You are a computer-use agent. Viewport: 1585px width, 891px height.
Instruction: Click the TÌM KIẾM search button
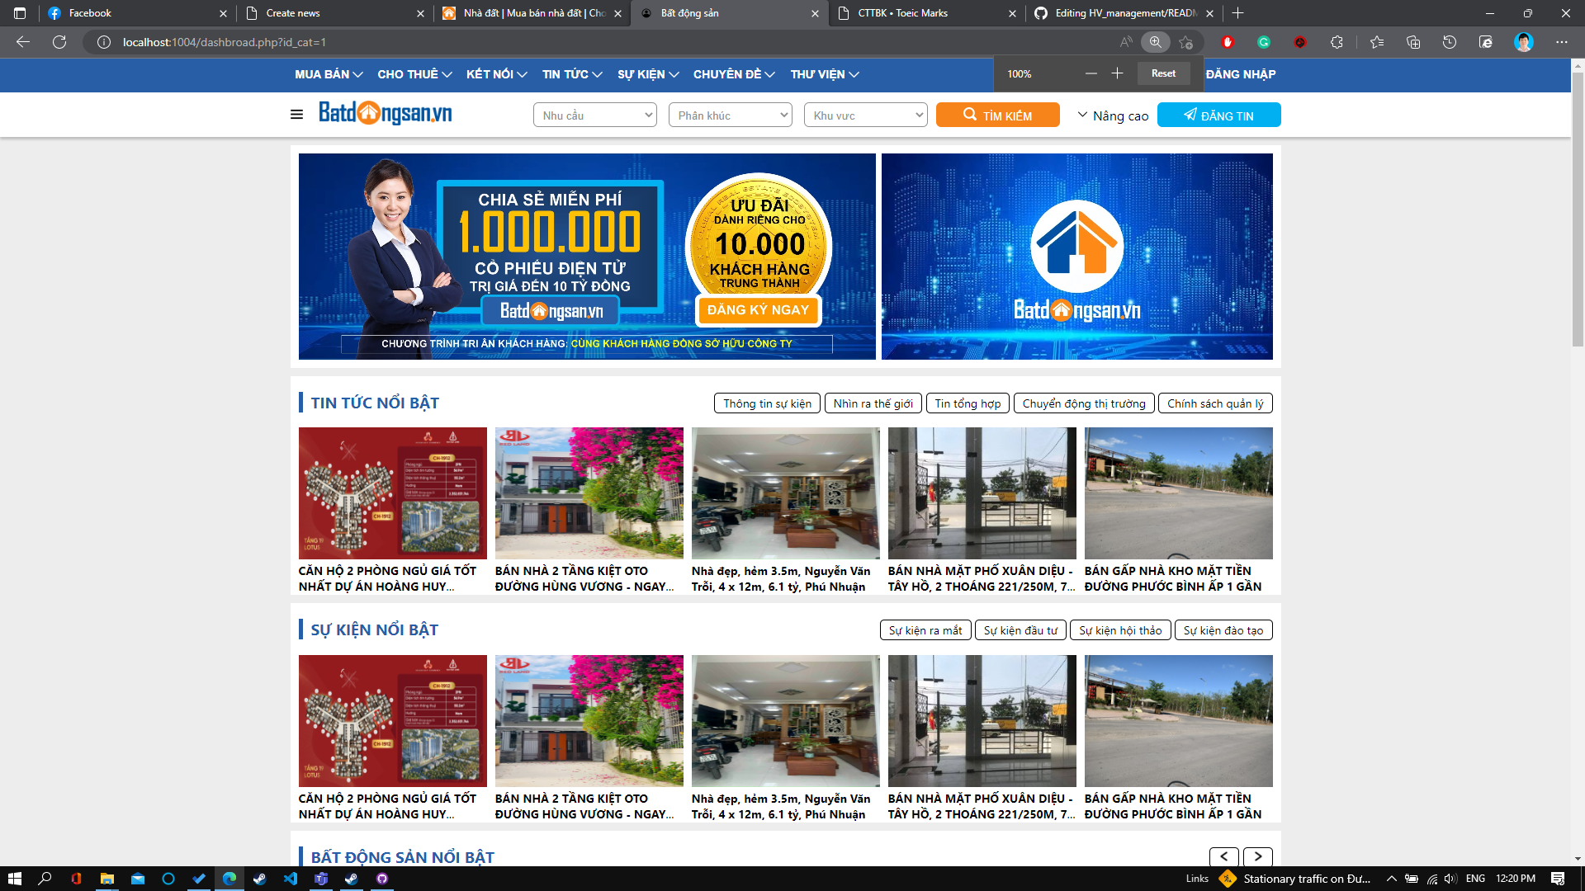coord(997,115)
